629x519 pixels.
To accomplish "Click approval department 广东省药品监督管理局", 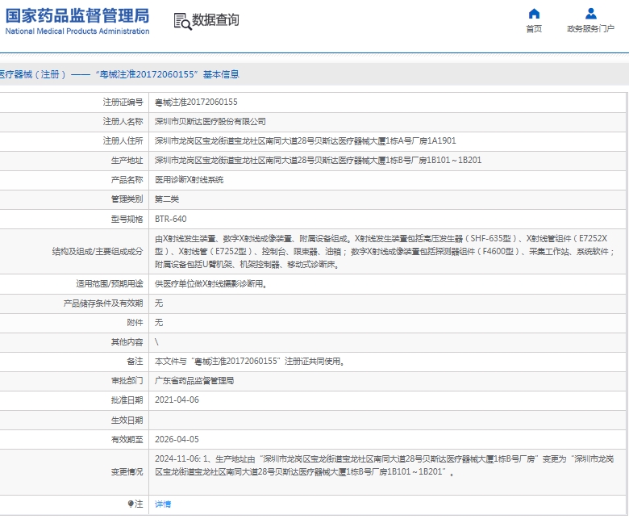I will 194,380.
